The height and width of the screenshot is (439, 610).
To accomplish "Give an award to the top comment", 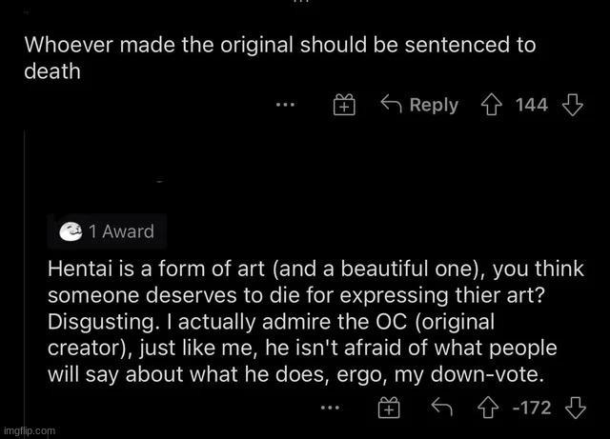I will point(344,106).
